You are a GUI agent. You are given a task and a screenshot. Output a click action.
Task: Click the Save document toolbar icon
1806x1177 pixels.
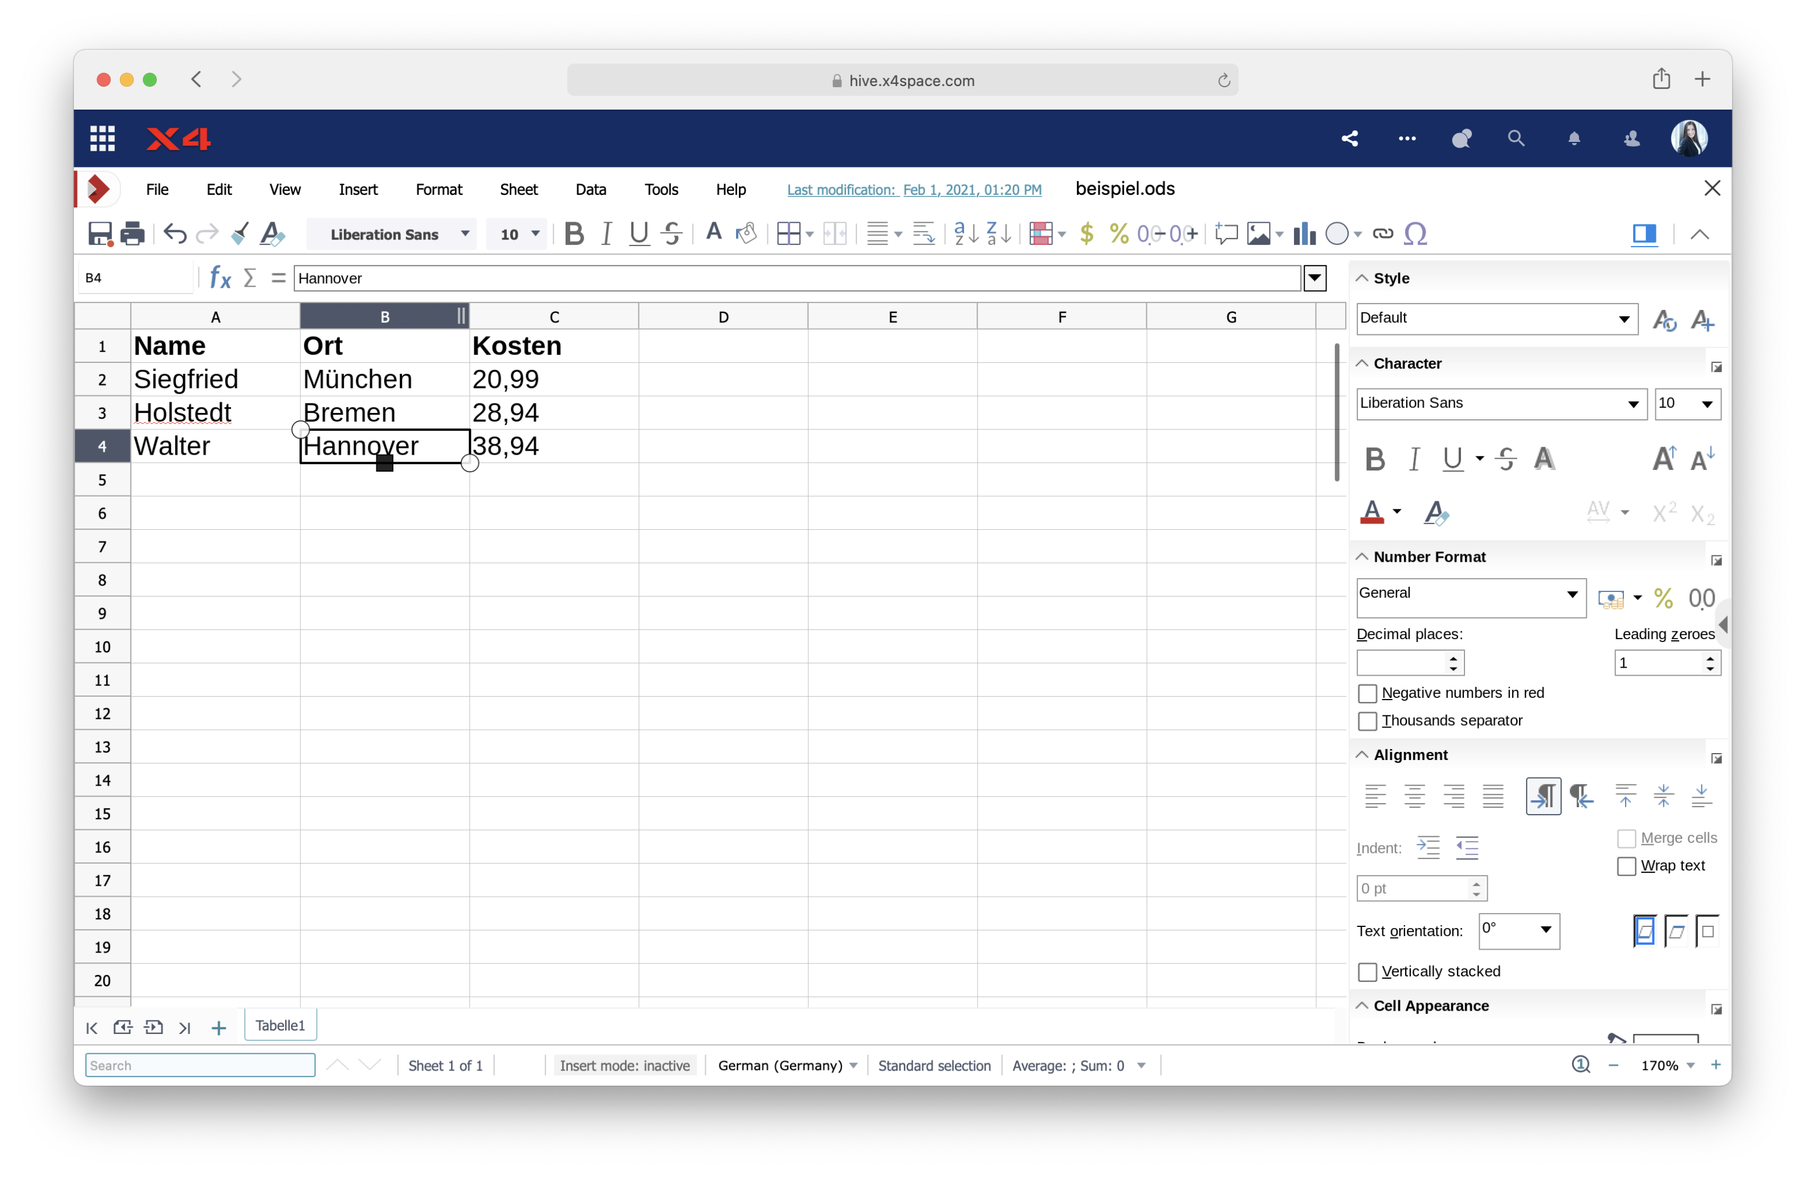coord(99,234)
